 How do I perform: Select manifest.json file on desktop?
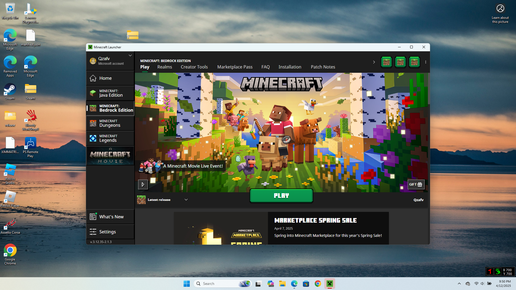tap(30, 38)
